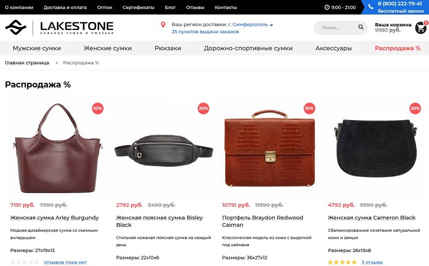The image size is (429, 266).
Task: Click the delivery region location pin
Action: coord(164,25)
